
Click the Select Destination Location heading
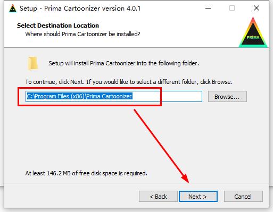point(58,26)
